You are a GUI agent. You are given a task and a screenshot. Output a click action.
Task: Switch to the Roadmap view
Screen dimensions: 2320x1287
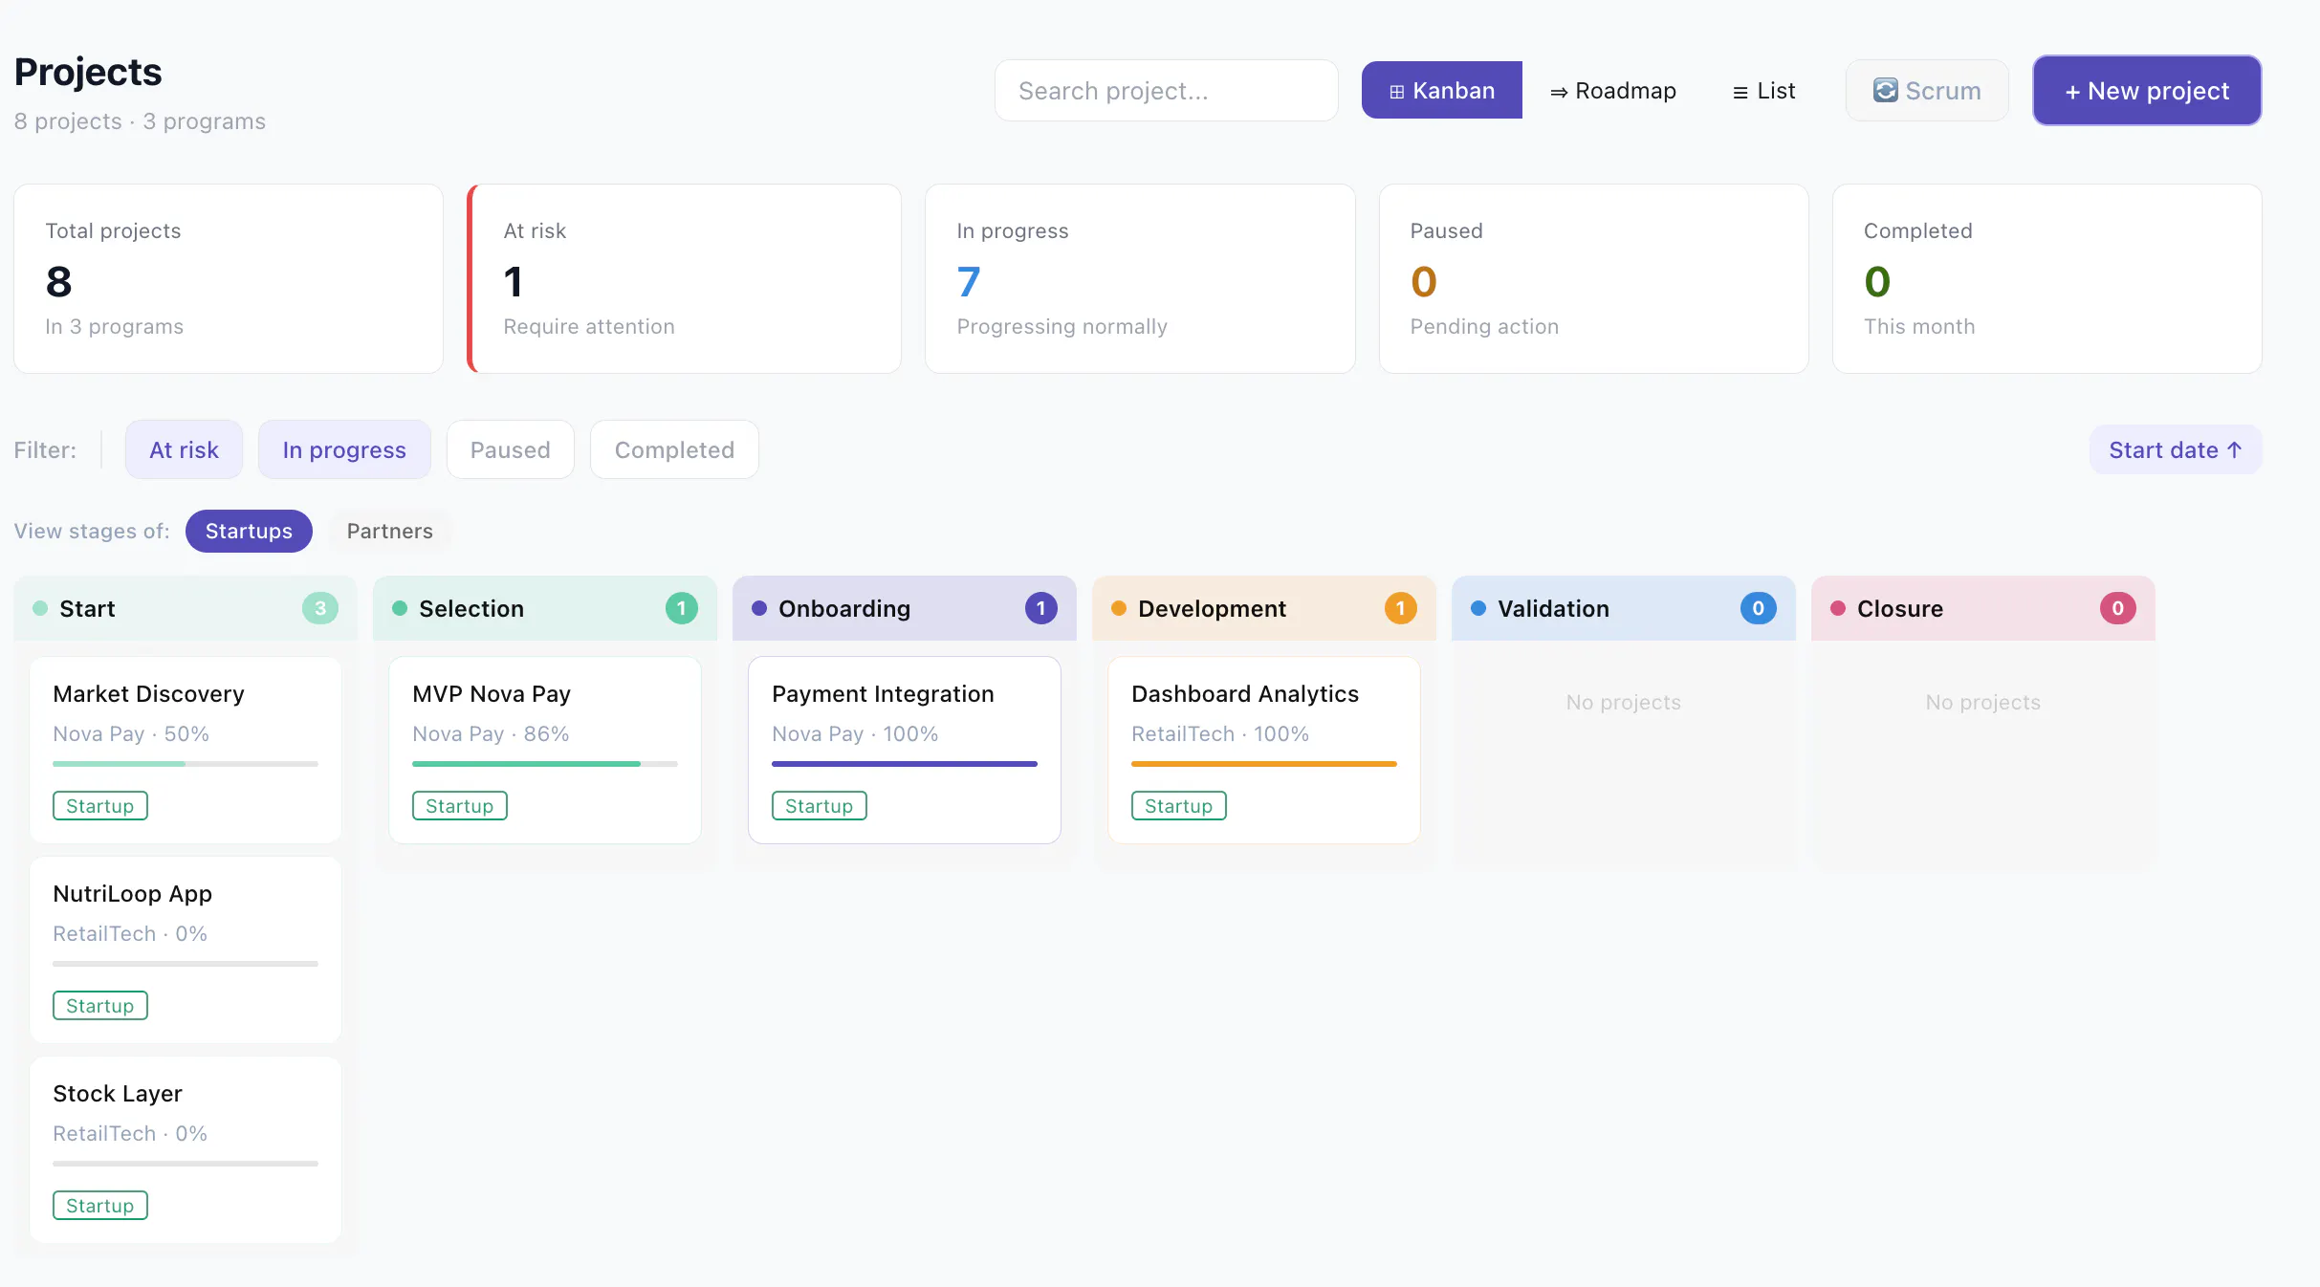click(1613, 91)
